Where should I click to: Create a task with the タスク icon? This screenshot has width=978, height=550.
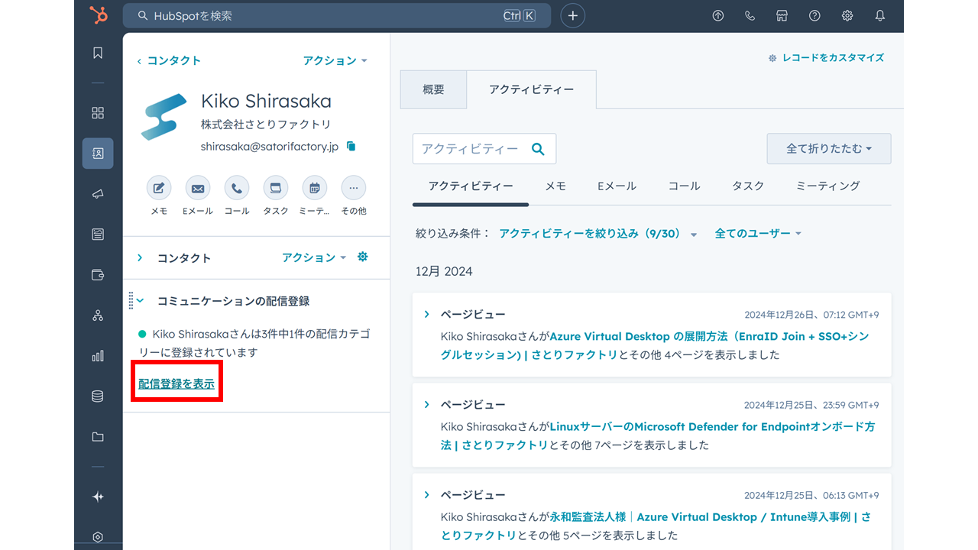pos(276,188)
